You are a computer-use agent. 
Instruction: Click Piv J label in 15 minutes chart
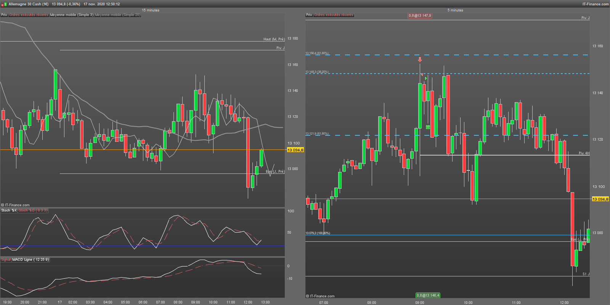tap(280, 48)
